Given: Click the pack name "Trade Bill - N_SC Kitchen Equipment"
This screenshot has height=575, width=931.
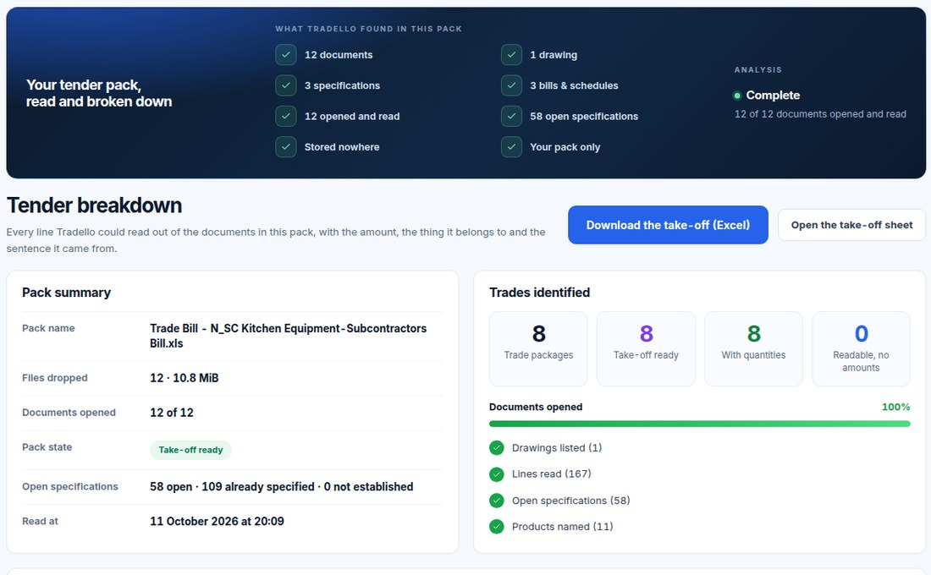Looking at the screenshot, I should click(x=288, y=336).
